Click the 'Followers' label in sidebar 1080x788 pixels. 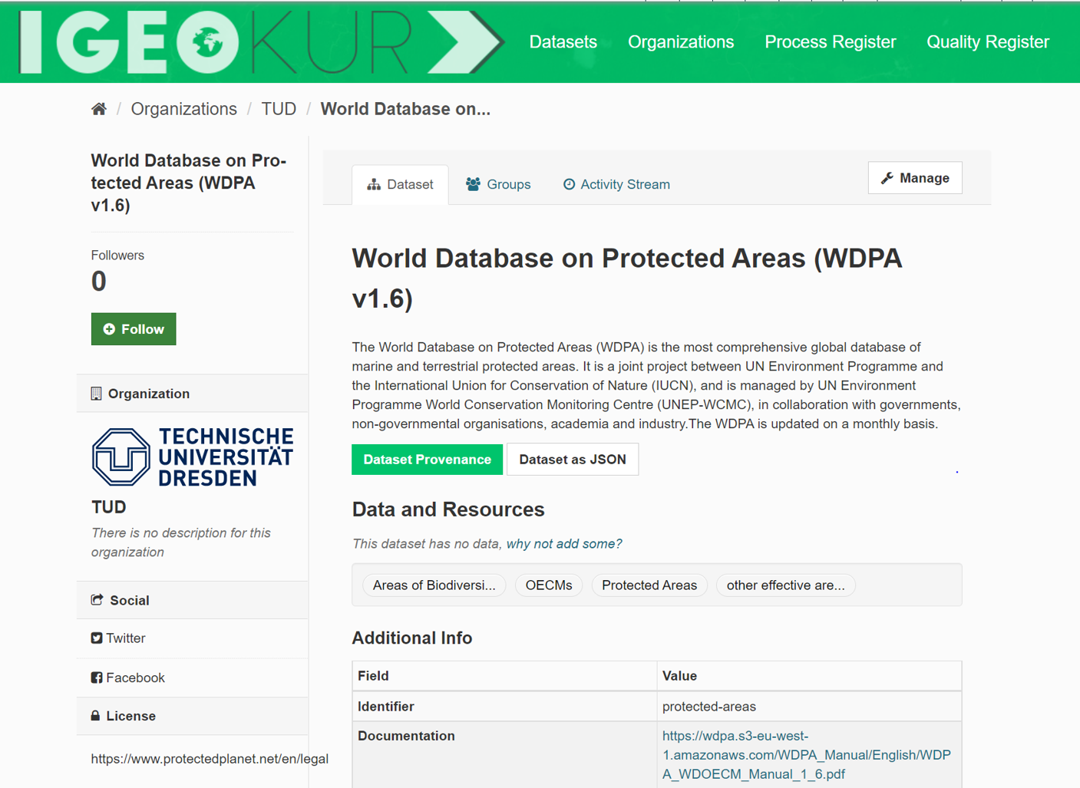pyautogui.click(x=117, y=256)
